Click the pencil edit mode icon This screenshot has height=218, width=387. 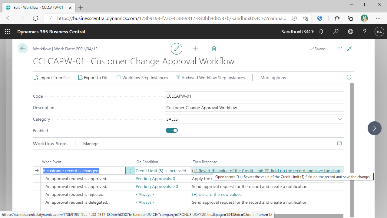click(x=177, y=49)
